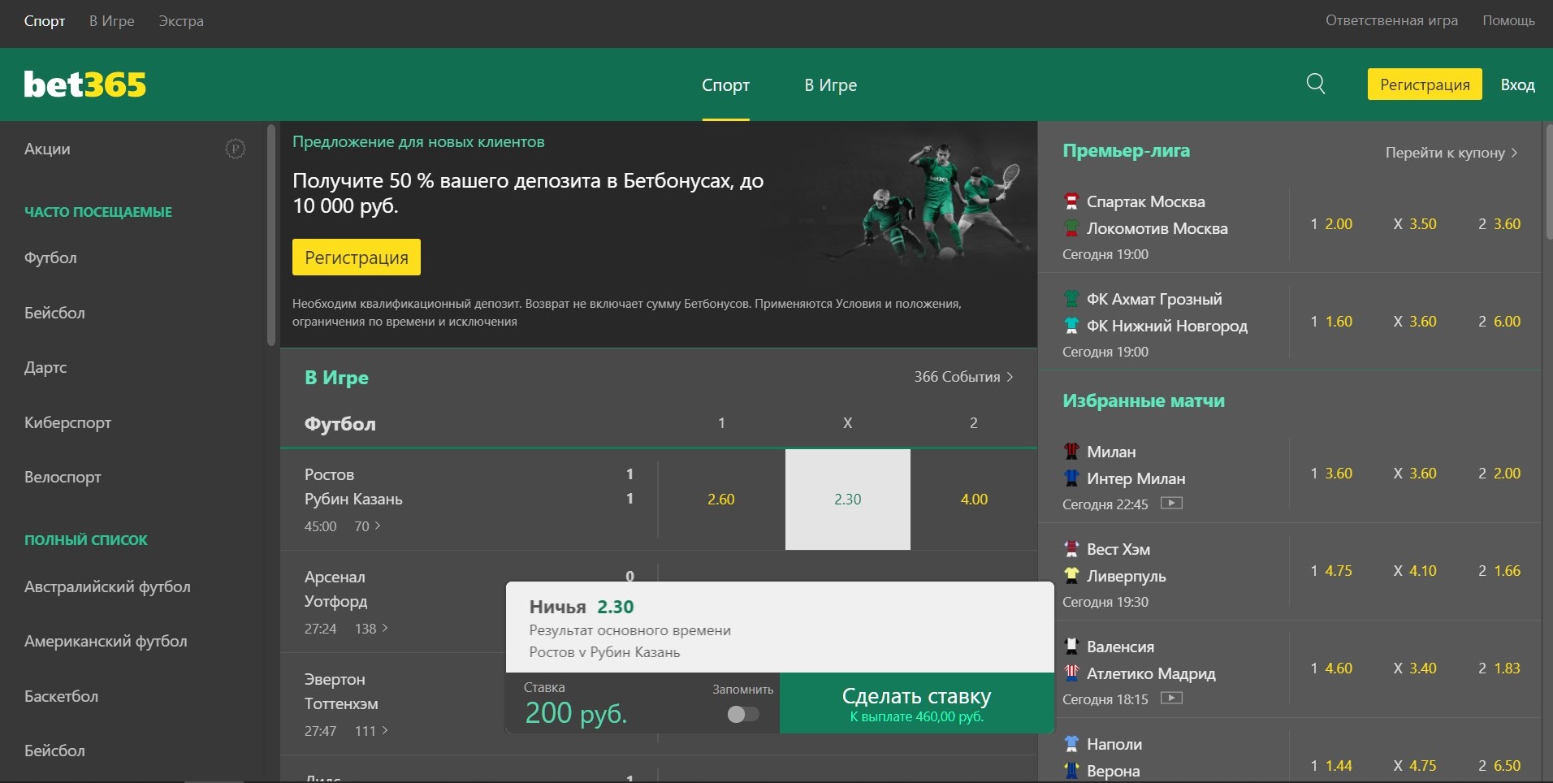Image resolution: width=1553 pixels, height=783 pixels.
Task: Open Ответственная игра link
Action: click(x=1391, y=20)
